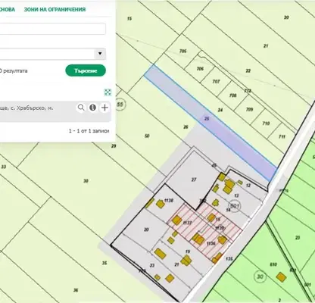
Task: Click parcel label 135 near road
Action: tap(229, 259)
